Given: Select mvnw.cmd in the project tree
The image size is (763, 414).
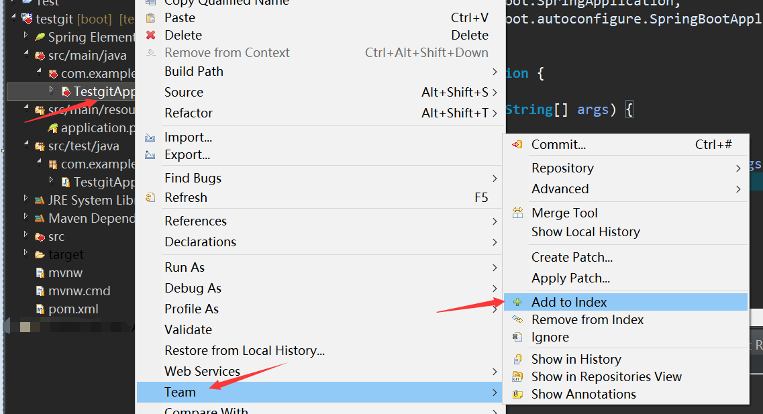Looking at the screenshot, I should point(79,291).
